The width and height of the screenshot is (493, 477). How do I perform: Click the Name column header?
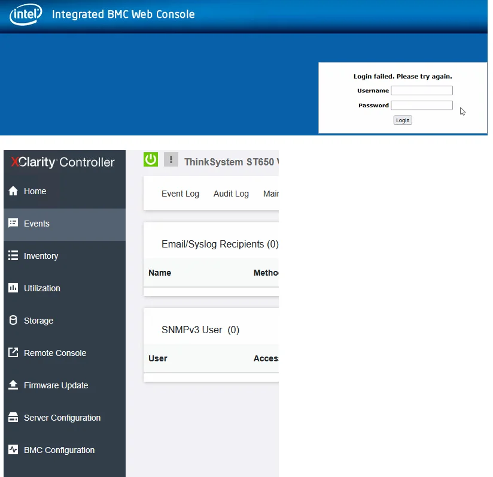pos(160,273)
